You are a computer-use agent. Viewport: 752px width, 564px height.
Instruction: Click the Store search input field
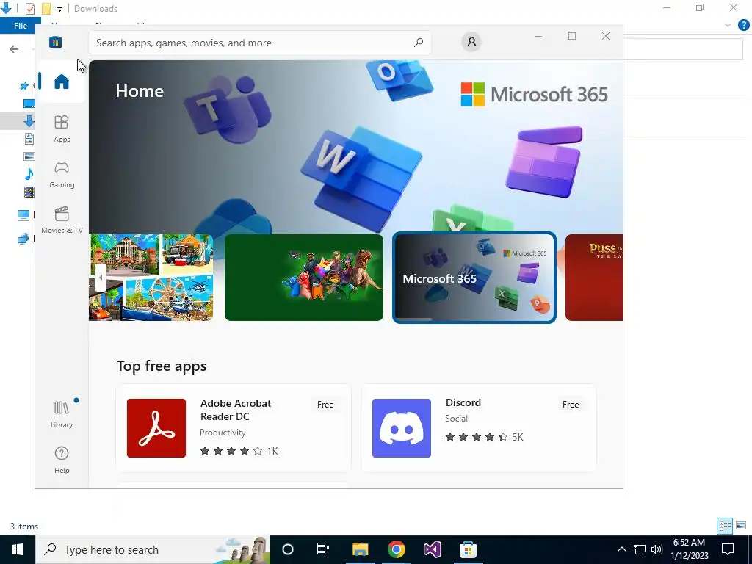[x=259, y=43]
